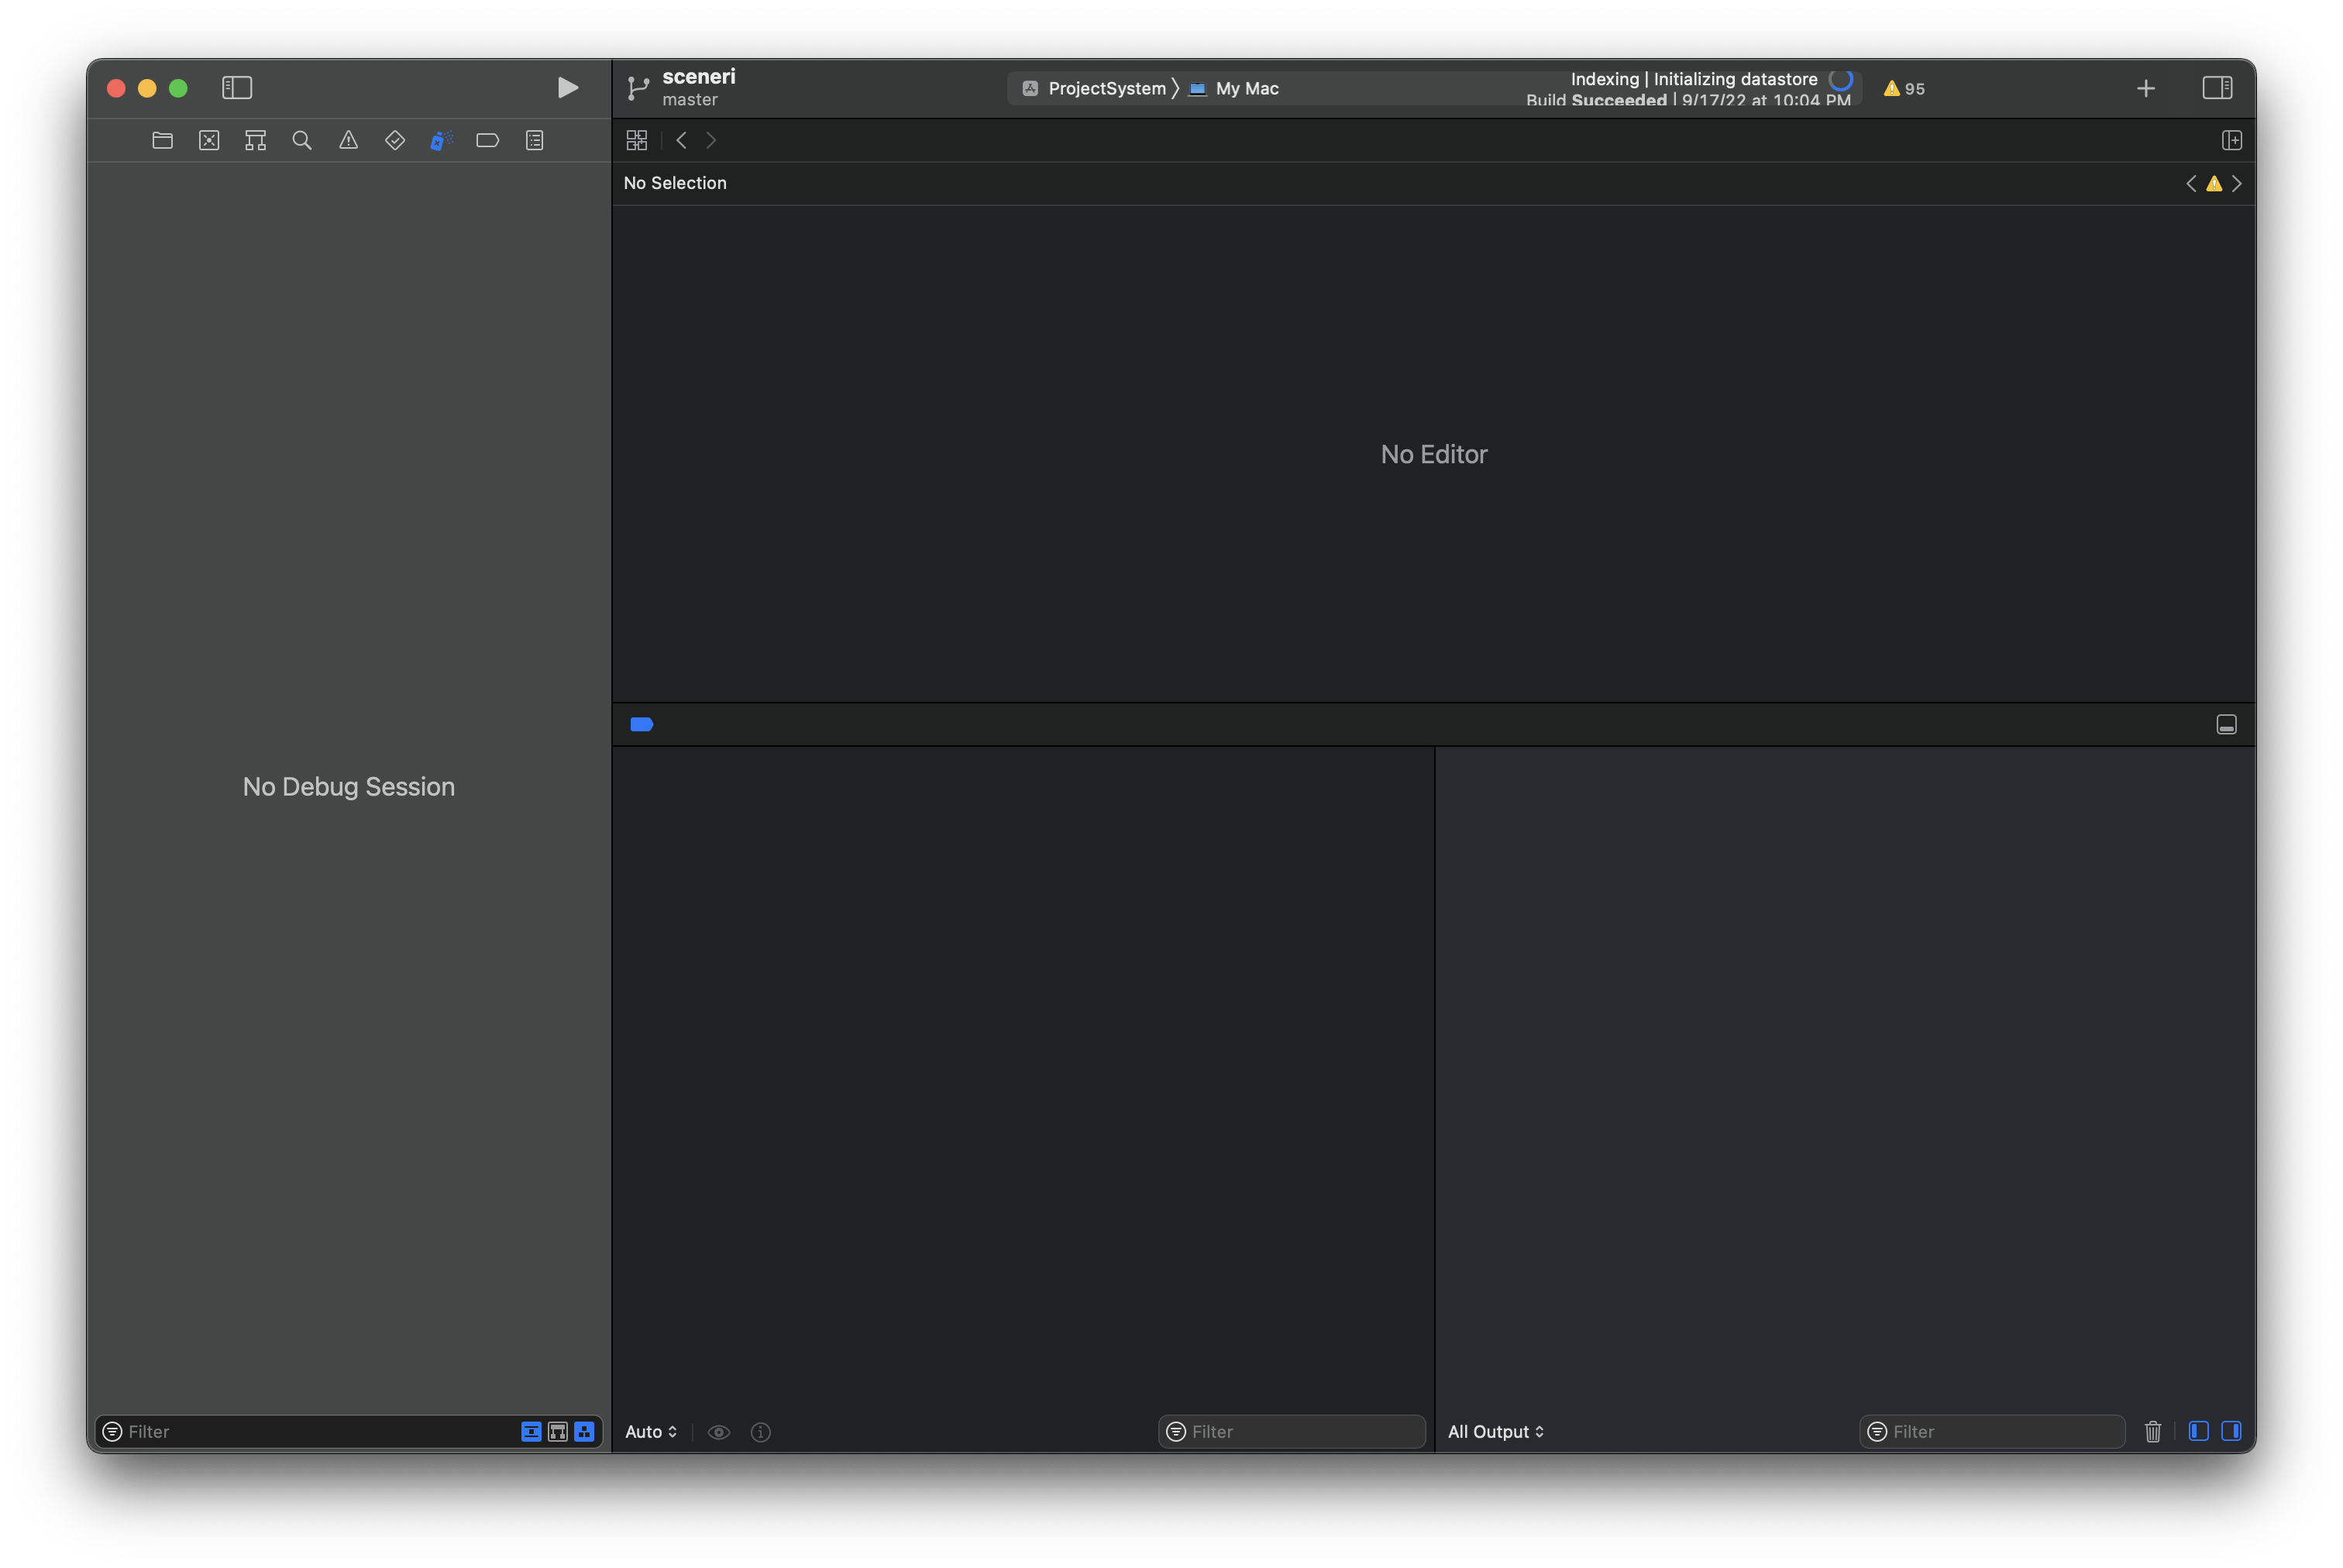
Task: Click the 95 warnings indicator
Action: click(1904, 89)
